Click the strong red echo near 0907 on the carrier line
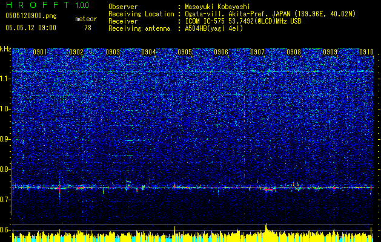The image size is (381, 242). (x=269, y=189)
